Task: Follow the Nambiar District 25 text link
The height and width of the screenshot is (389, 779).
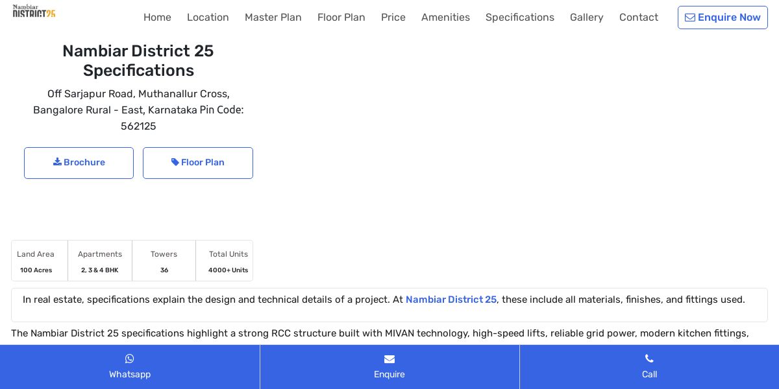Action: tap(451, 300)
